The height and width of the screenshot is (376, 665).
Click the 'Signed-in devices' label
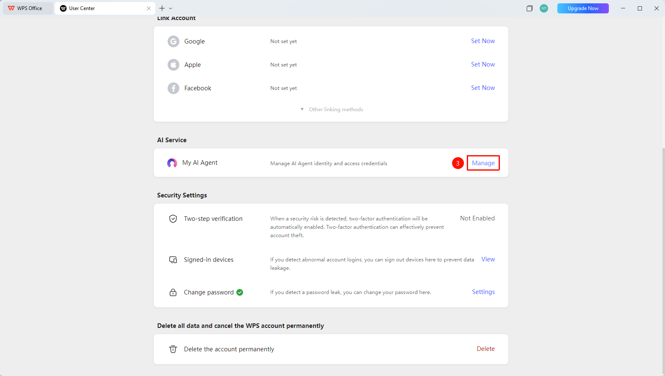[x=209, y=260]
